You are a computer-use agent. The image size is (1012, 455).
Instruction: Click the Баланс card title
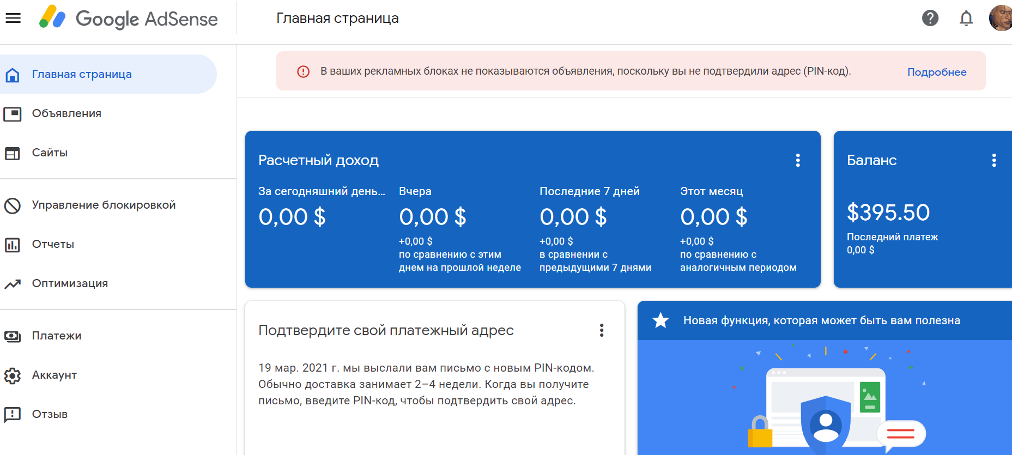click(871, 160)
